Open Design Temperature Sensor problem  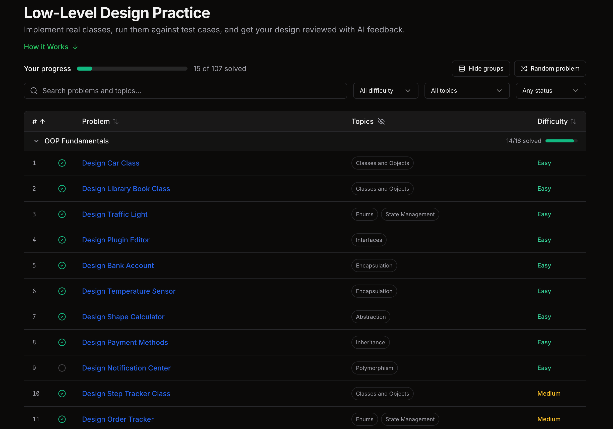129,291
